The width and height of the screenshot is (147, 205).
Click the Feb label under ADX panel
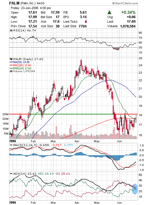point(33,203)
